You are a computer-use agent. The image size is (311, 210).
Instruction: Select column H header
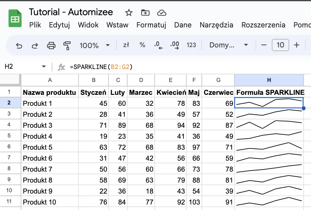(269, 80)
